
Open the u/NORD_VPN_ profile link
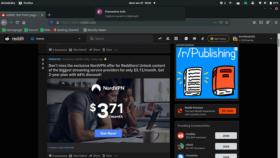(x=82, y=59)
